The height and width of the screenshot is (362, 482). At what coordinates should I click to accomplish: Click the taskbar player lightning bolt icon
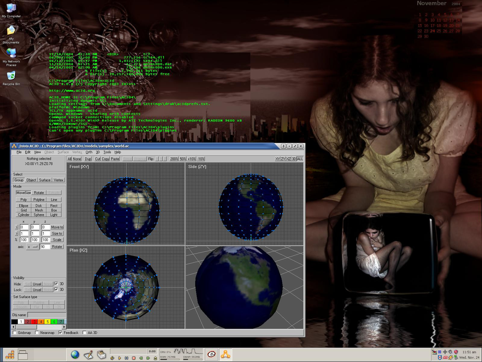112,358
